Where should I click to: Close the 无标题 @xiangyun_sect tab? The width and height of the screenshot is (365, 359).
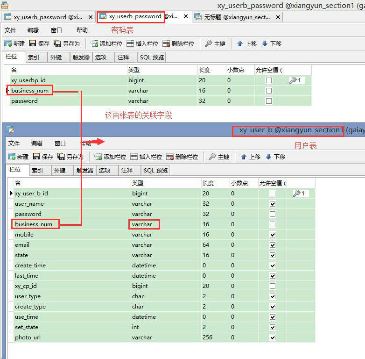point(279,17)
